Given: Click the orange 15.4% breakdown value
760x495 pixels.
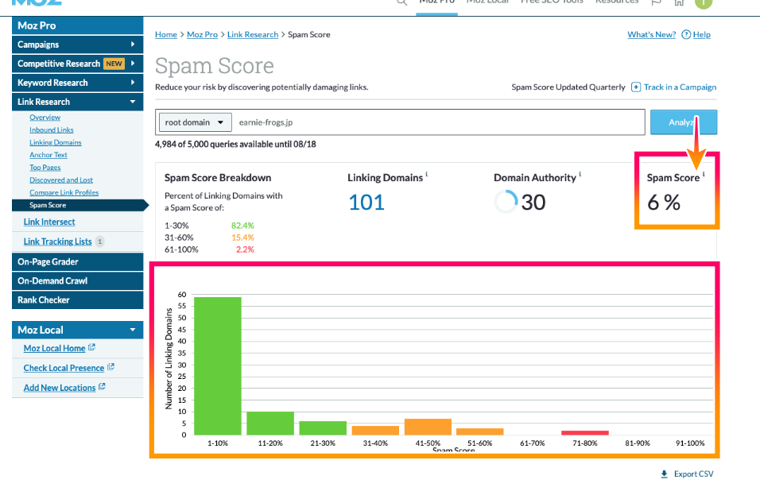Looking at the screenshot, I should tap(242, 238).
